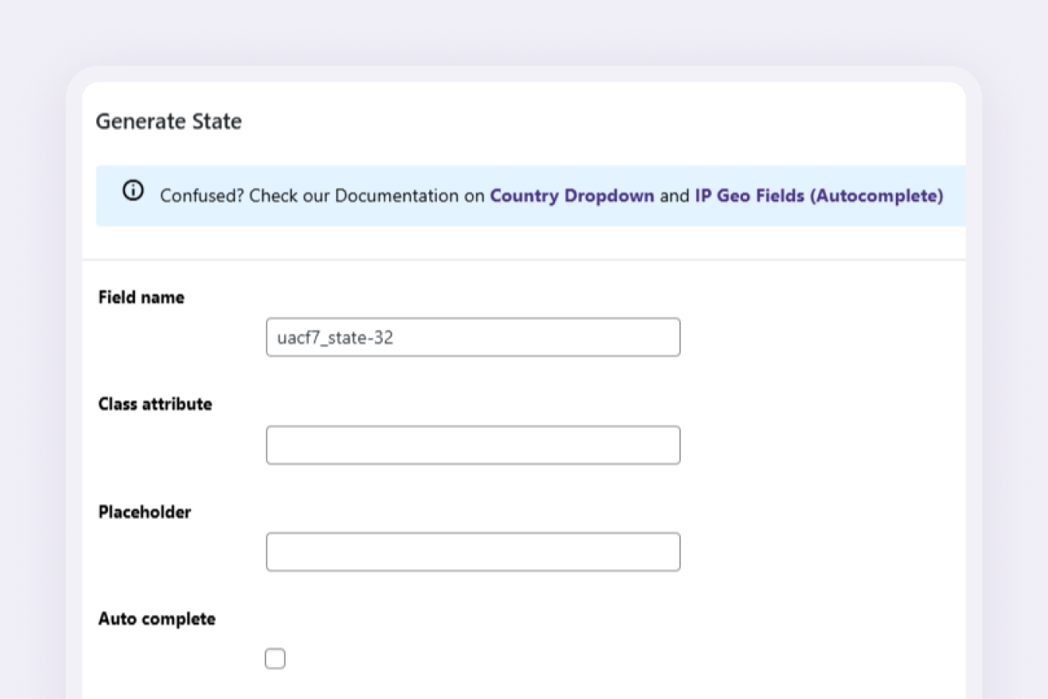Open IP Geo Fields (Autocomplete) documentation

click(x=818, y=196)
